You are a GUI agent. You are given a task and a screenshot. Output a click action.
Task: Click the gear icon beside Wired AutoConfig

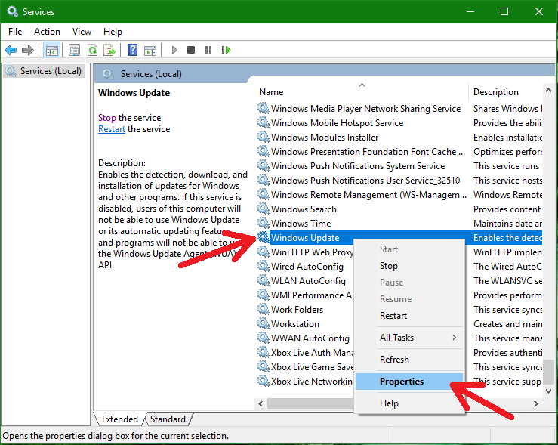tap(263, 266)
